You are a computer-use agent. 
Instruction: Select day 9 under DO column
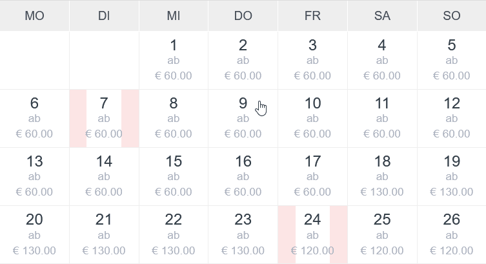(243, 118)
